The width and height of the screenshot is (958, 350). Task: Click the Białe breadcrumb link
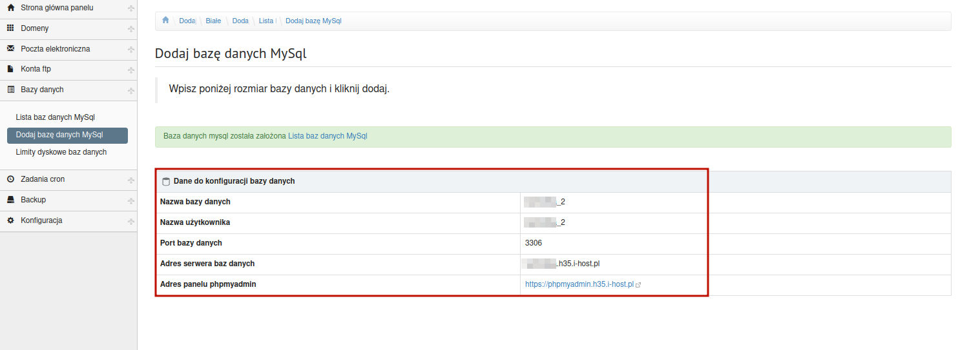[213, 21]
